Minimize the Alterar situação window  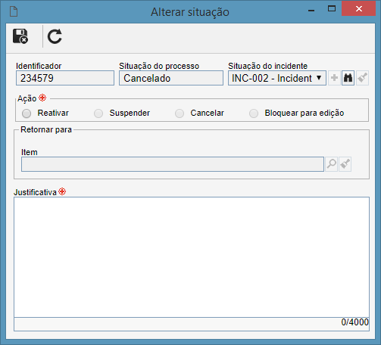point(311,11)
